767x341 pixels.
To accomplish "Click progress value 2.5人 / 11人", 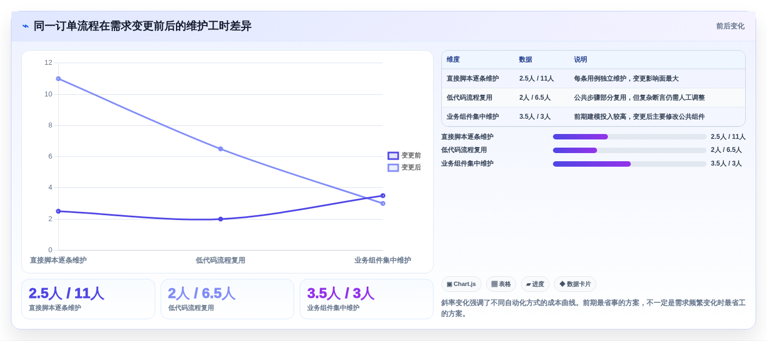I will (x=728, y=137).
